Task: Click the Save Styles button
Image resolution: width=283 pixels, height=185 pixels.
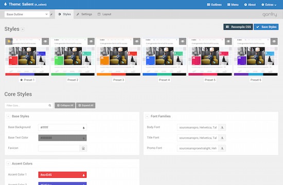Action: 266,27
